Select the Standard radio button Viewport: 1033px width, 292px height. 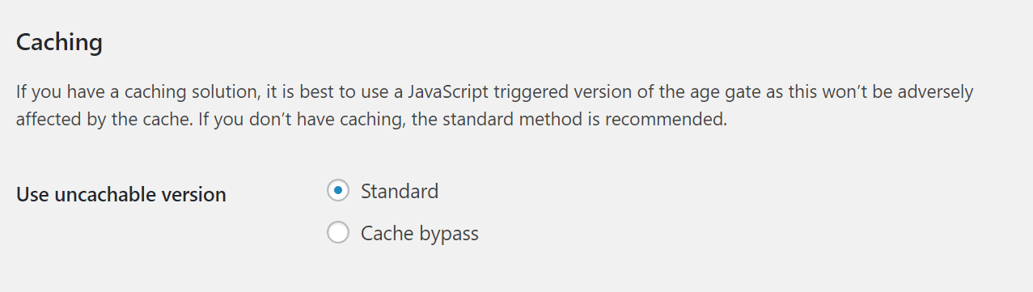click(x=338, y=191)
